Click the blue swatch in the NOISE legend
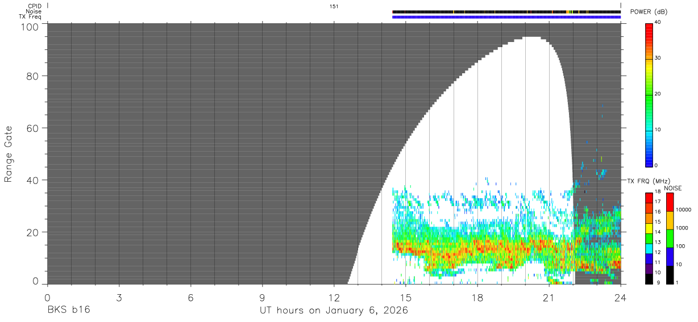Viewport: 698px width, 322px height. click(670, 257)
